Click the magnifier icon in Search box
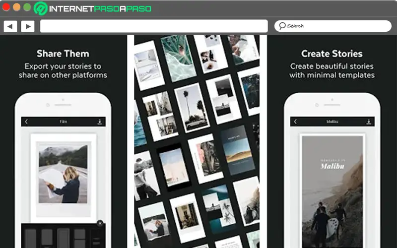This screenshot has height=248, width=397. [282, 26]
